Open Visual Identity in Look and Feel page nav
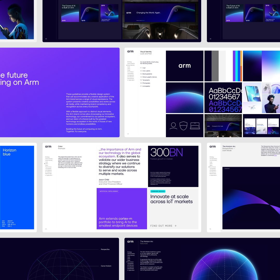280x280 pixels. point(131,65)
